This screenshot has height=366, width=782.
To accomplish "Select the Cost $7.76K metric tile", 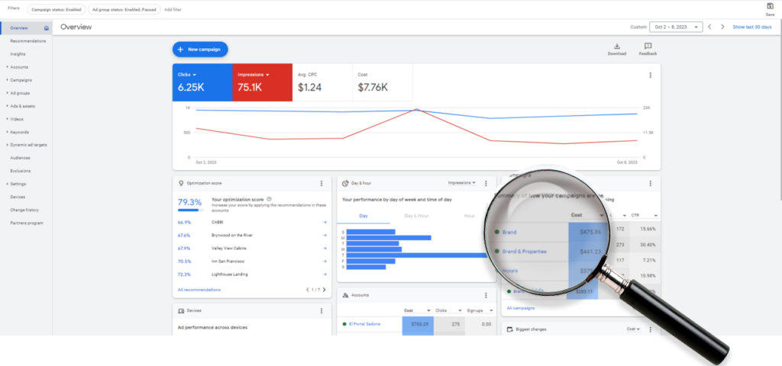I will click(x=383, y=82).
